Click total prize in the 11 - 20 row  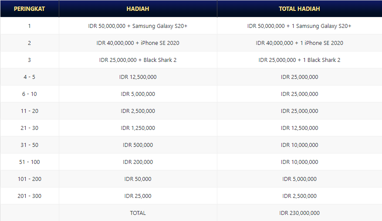(299, 111)
